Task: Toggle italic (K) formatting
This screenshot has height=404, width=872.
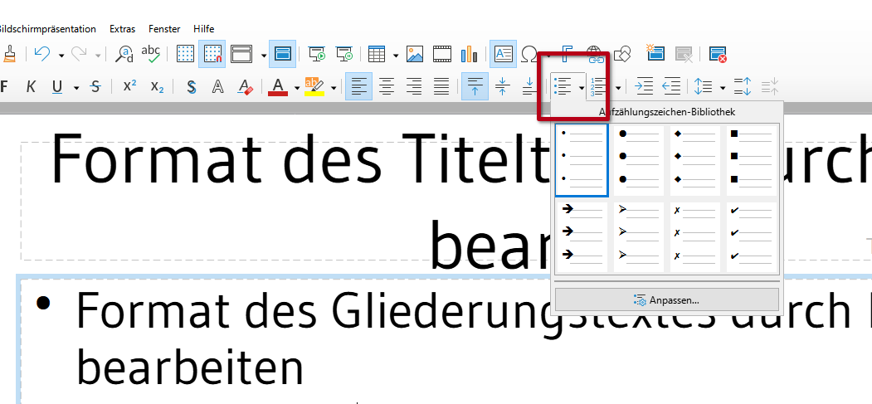Action: pyautogui.click(x=32, y=86)
